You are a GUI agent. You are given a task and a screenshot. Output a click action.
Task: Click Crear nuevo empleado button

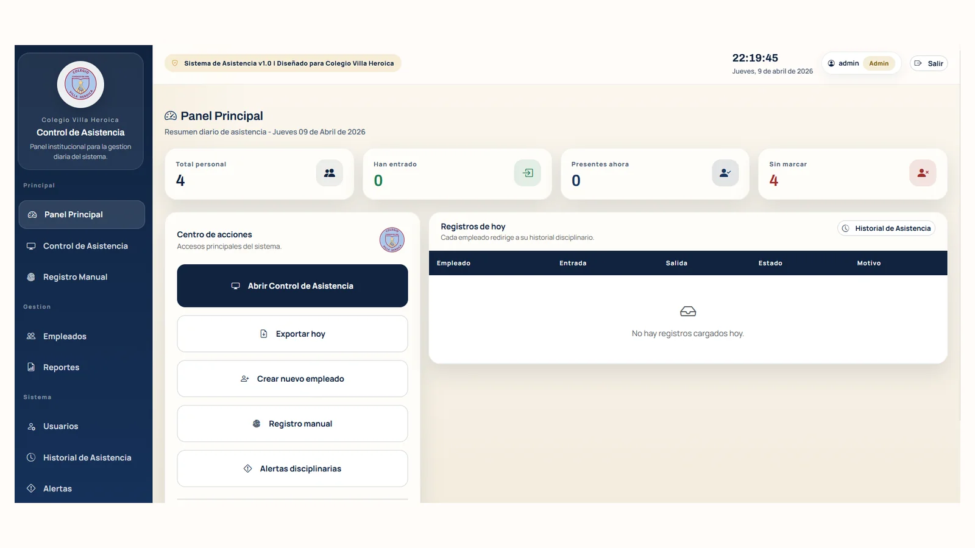point(292,379)
